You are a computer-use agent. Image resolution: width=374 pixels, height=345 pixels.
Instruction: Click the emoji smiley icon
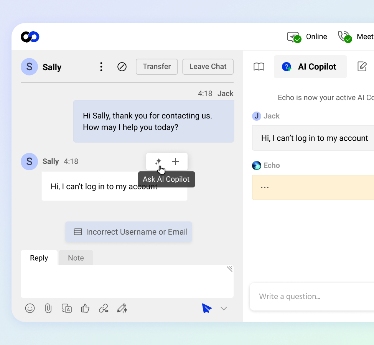click(x=30, y=308)
